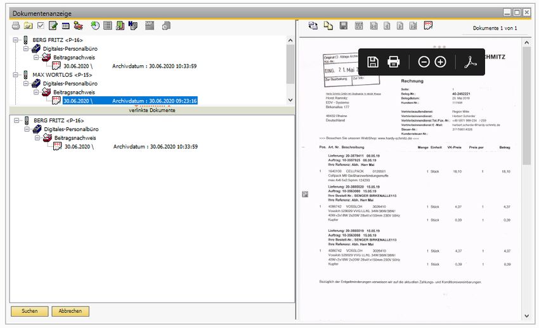539x328 pixels.
Task: Click the upper tree scrollbar thumb
Action: (290, 64)
